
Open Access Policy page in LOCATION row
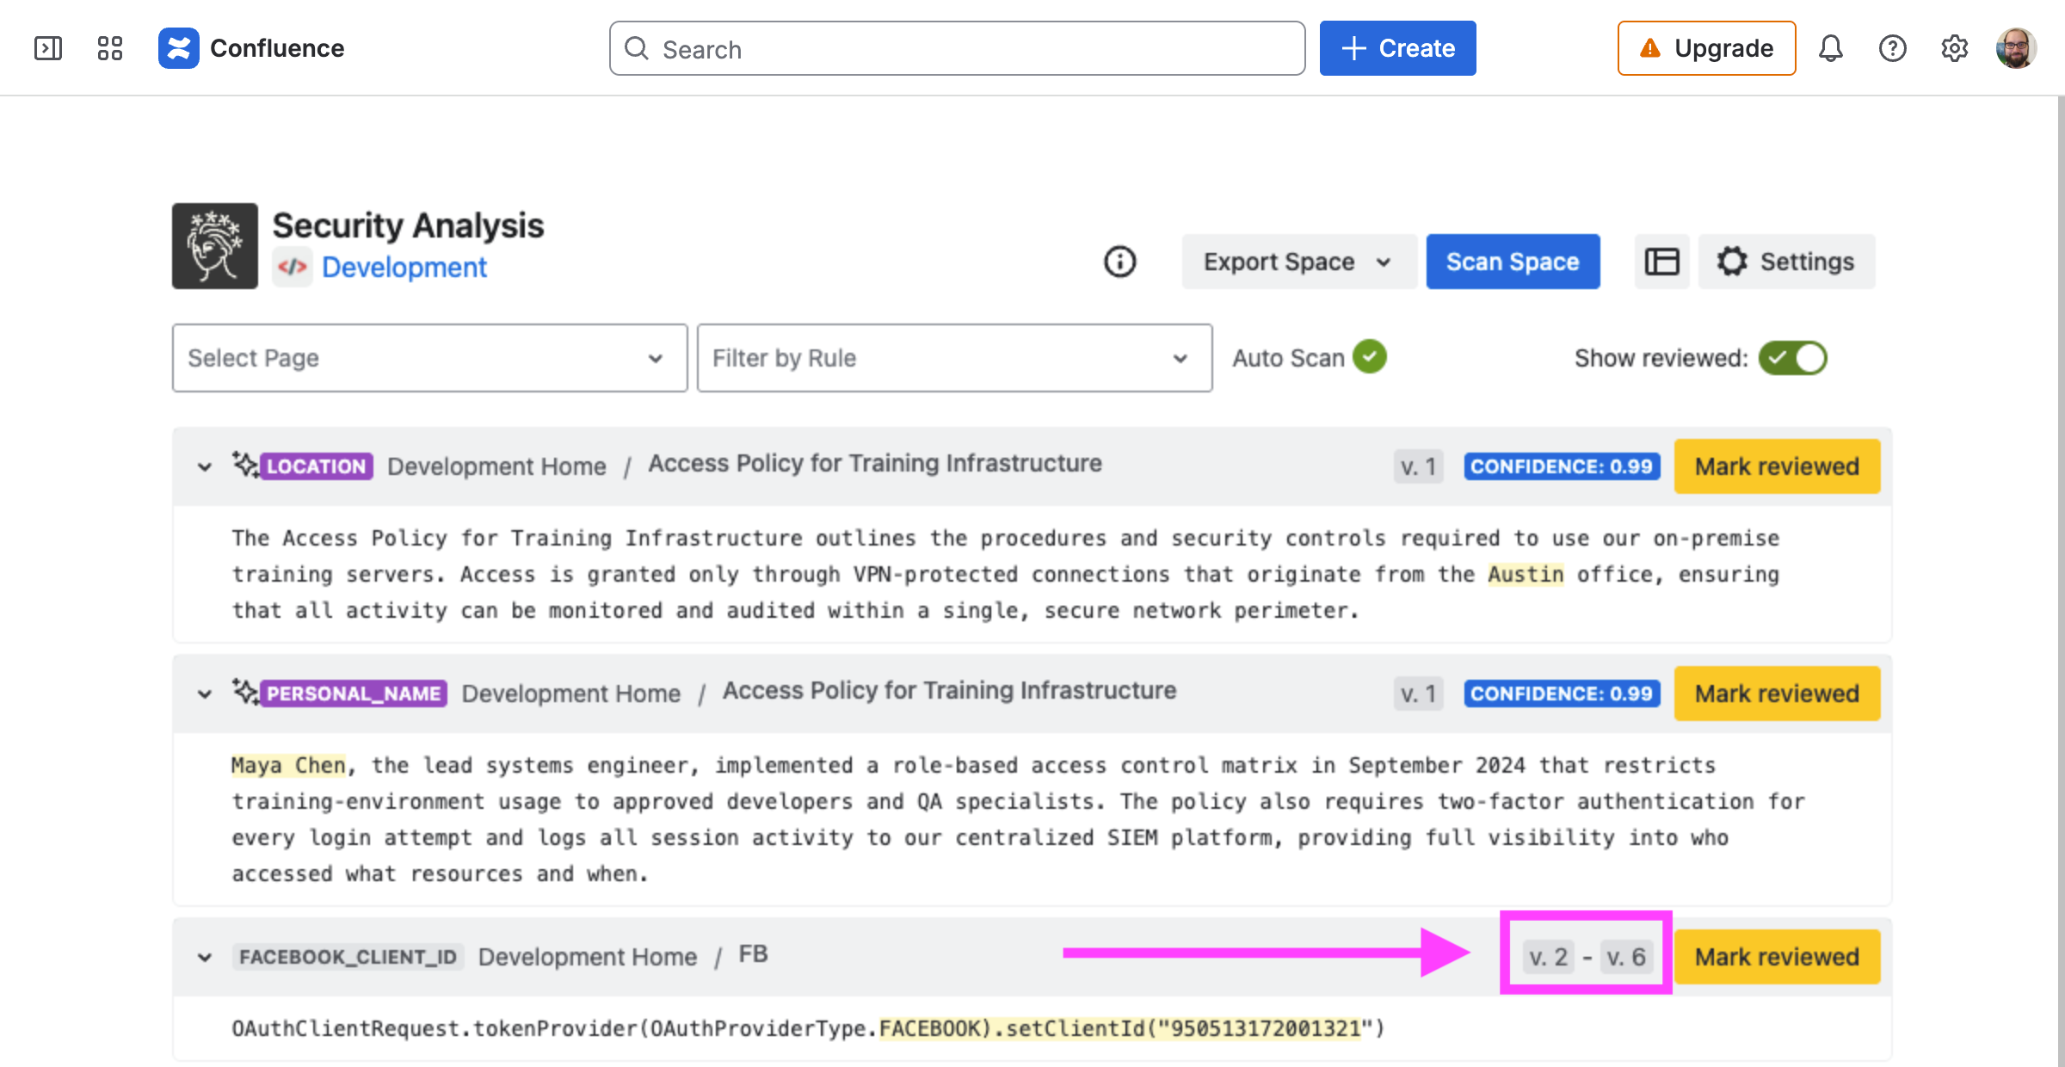875,464
